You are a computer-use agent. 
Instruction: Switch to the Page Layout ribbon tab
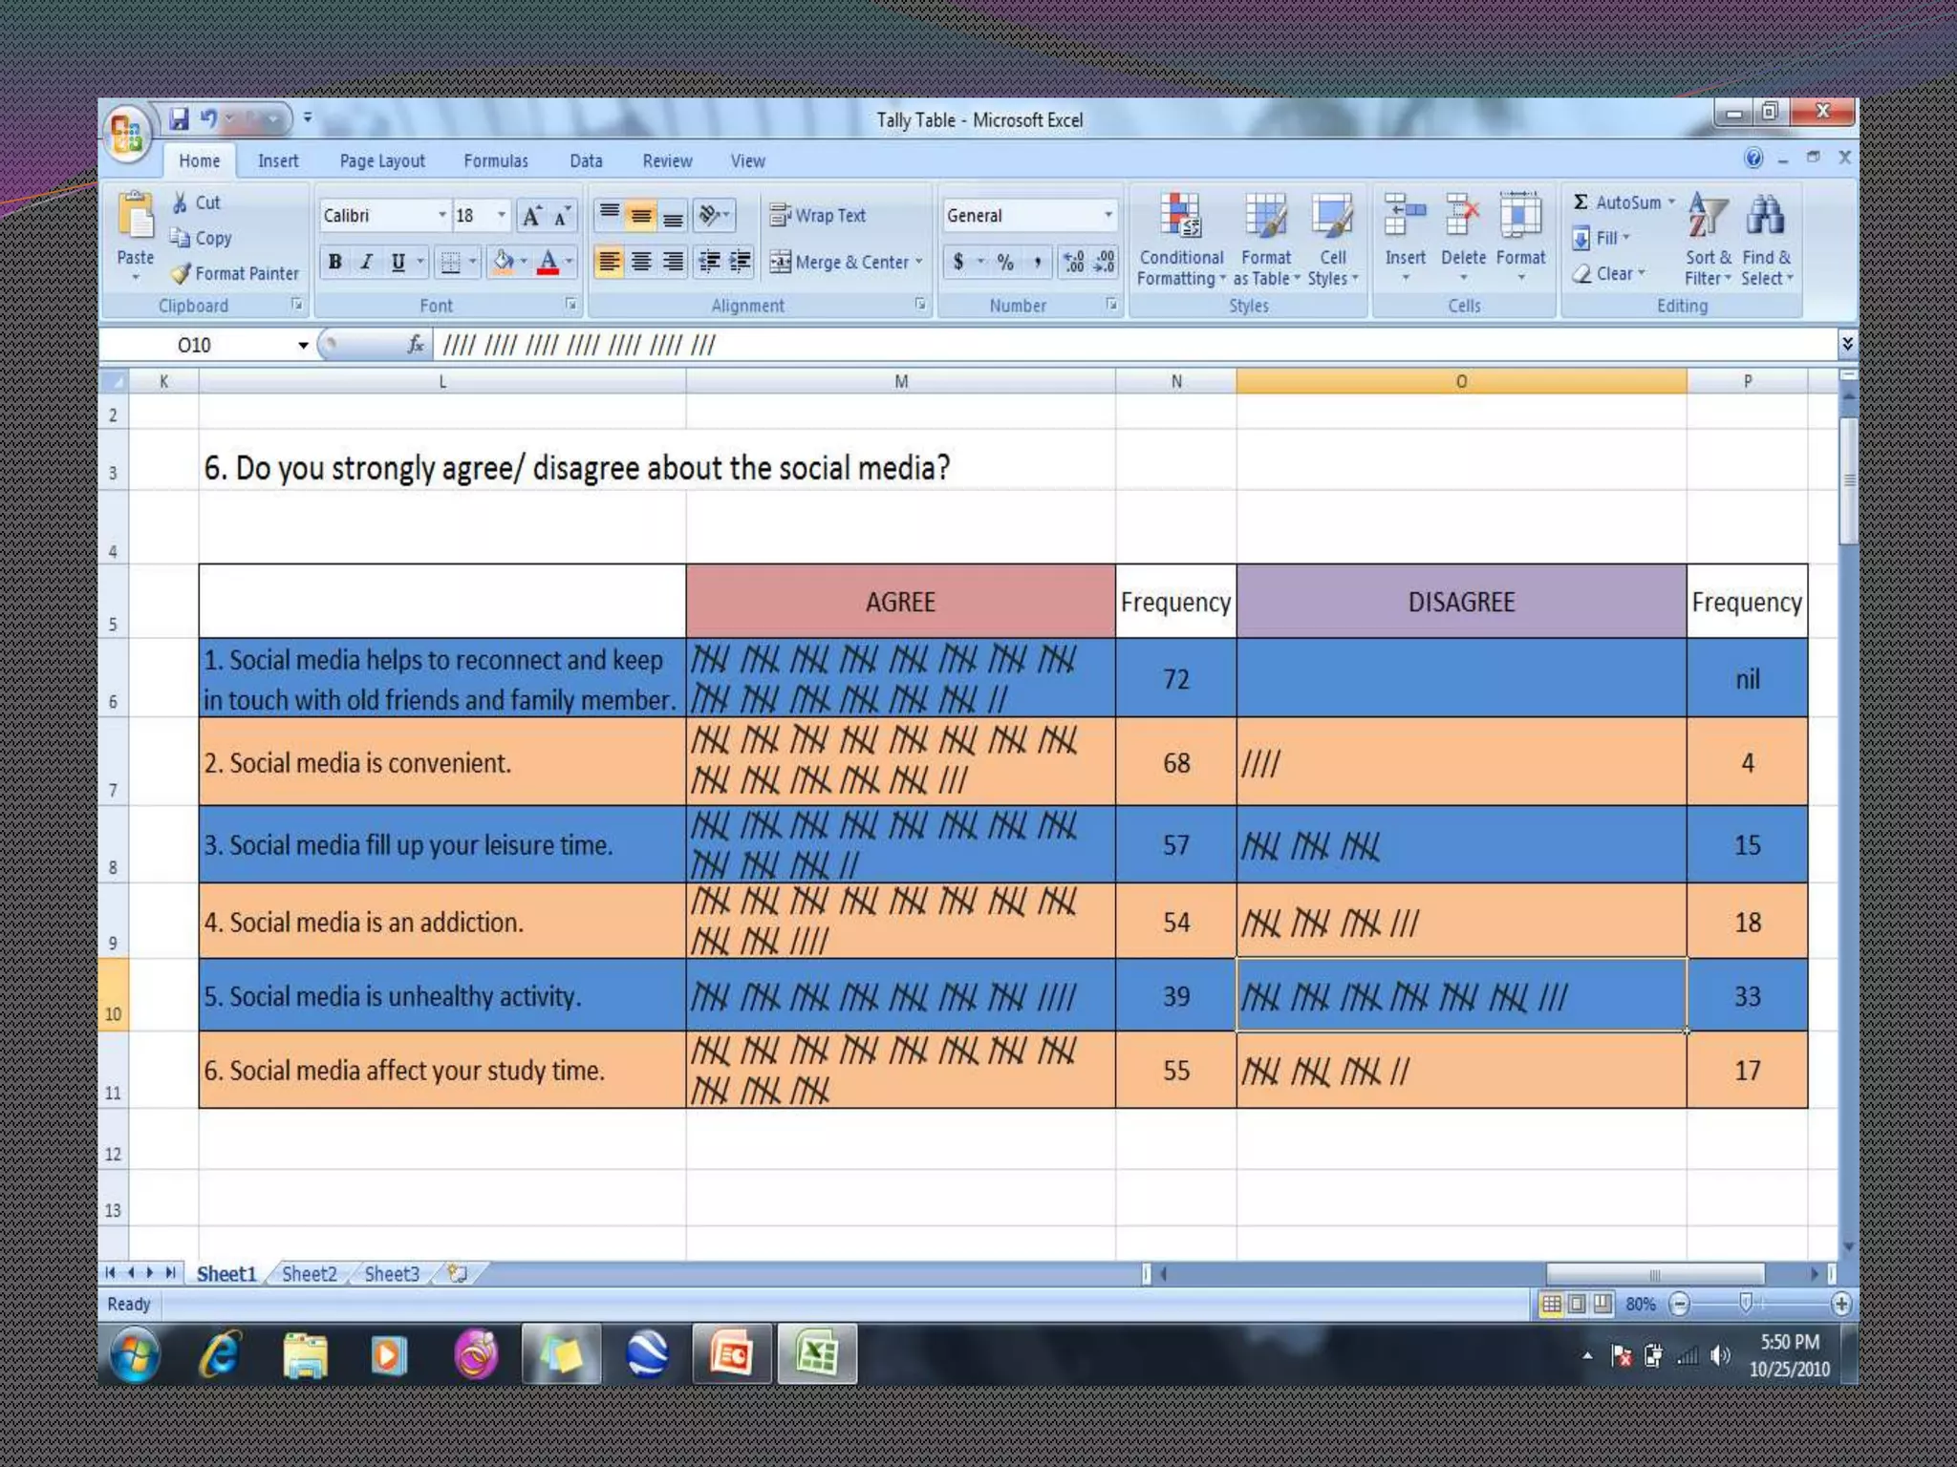[382, 161]
